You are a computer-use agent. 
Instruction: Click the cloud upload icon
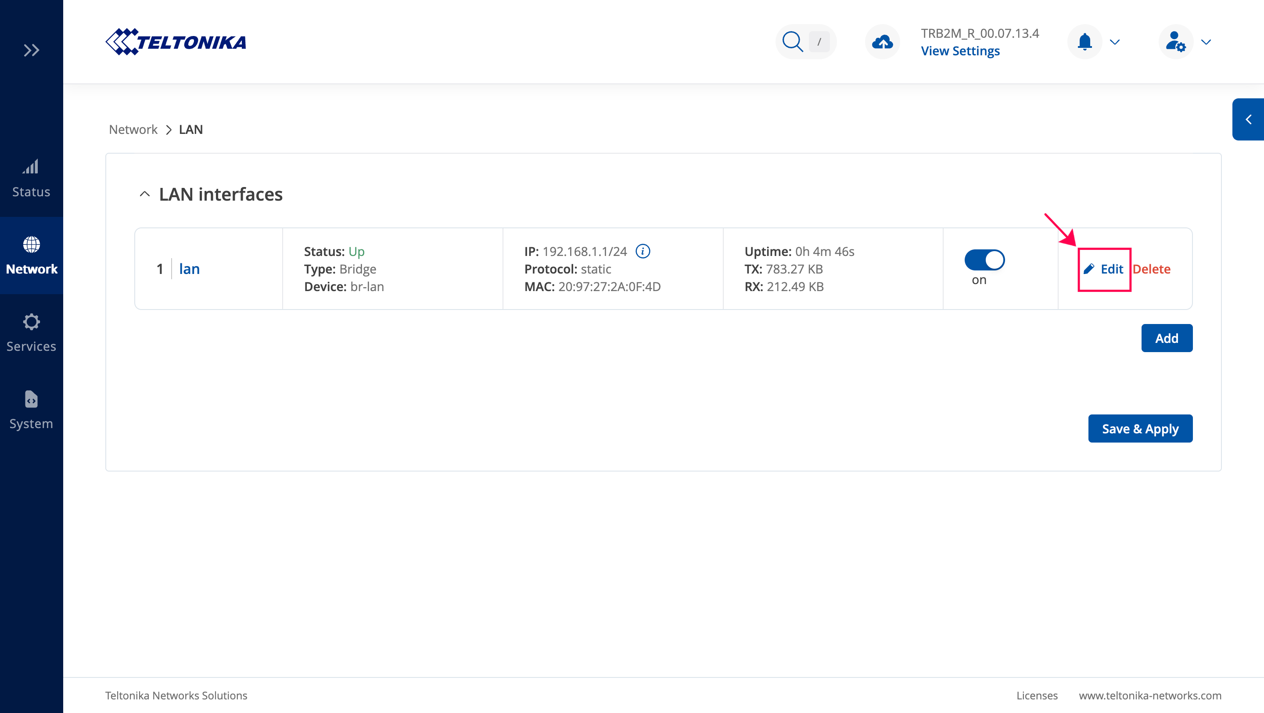[x=882, y=42]
